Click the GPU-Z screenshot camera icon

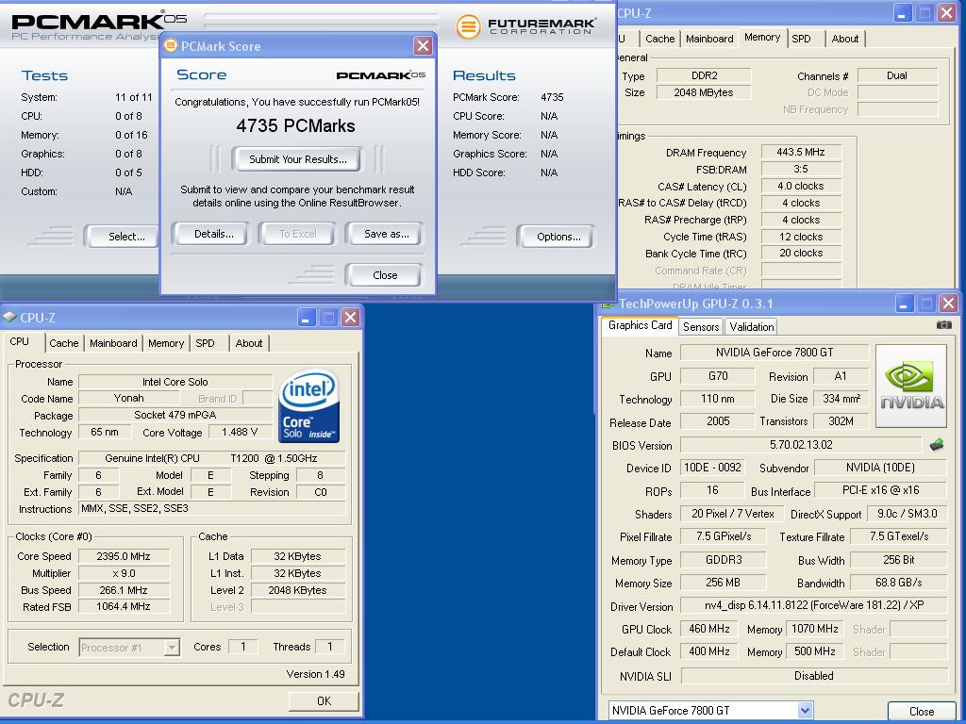point(943,324)
